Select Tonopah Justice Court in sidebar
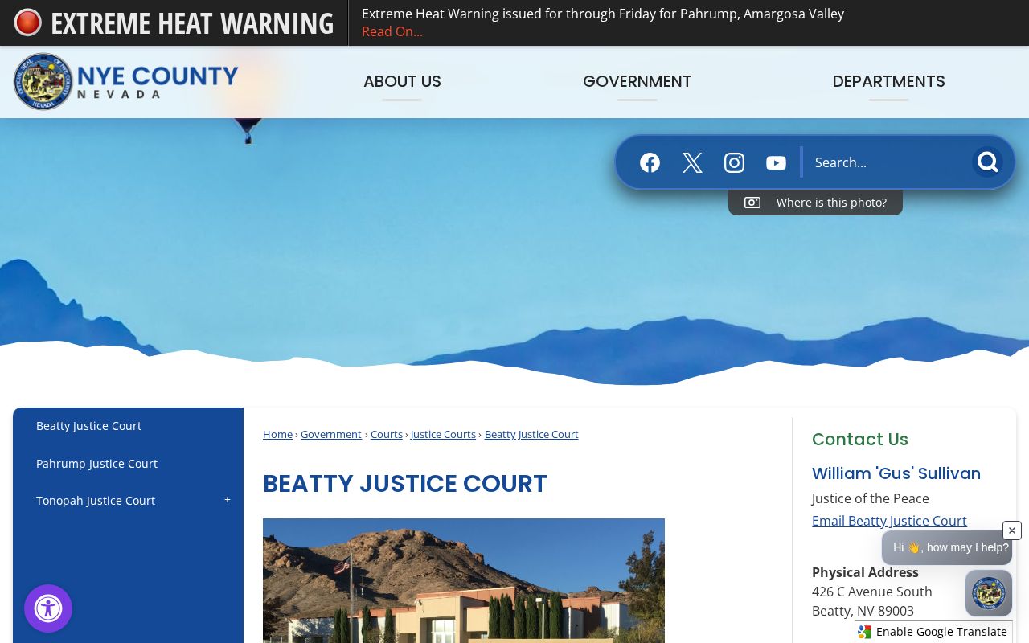 click(96, 501)
